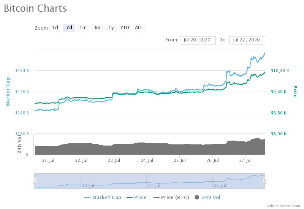Screen dimensions: 304x209
Task: Click the 27. Jul x-axis label
Action: (245, 160)
